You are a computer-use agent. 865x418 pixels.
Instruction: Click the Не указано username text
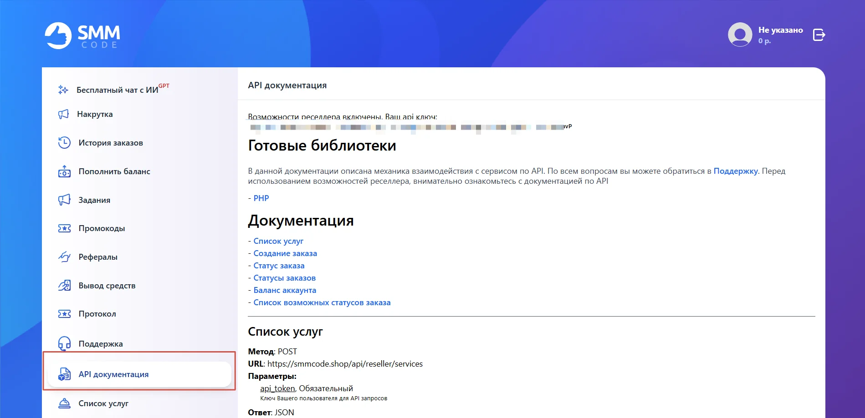pos(780,30)
